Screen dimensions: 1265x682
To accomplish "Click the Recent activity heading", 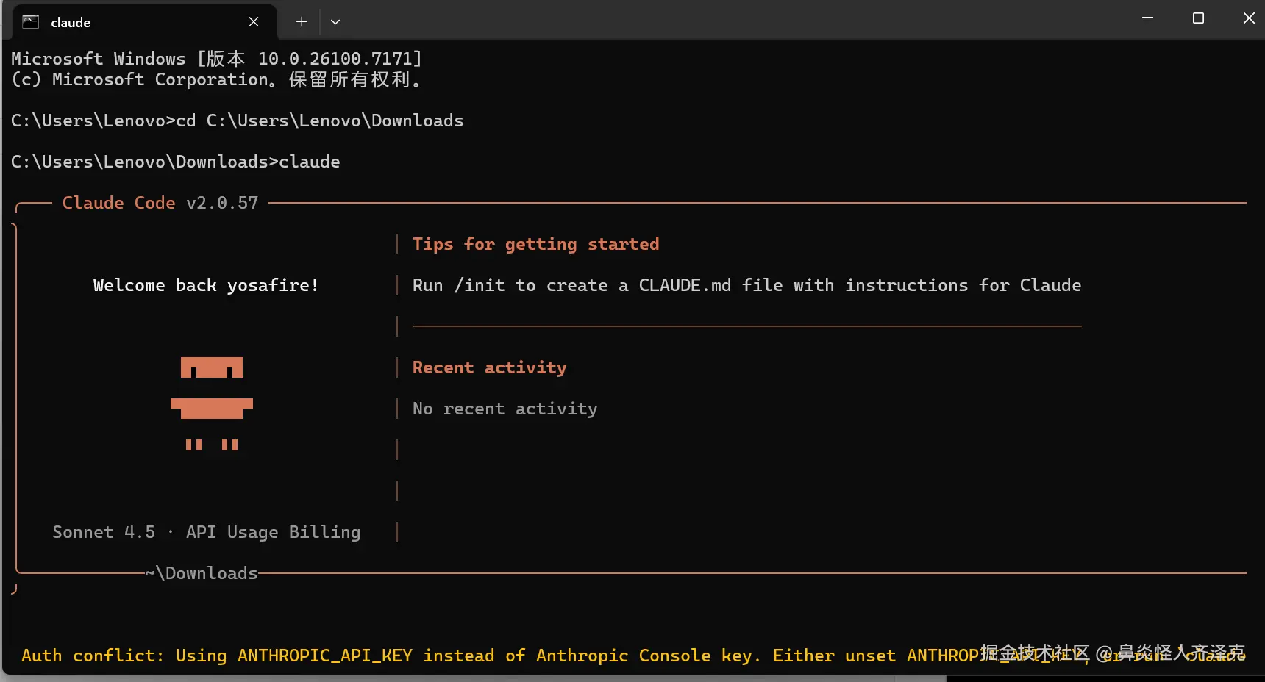I will pyautogui.click(x=489, y=367).
